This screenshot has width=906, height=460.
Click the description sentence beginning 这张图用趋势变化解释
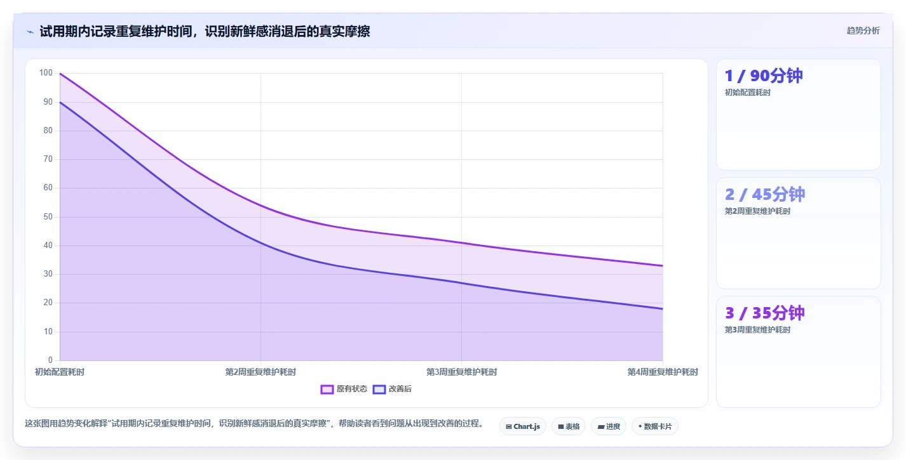click(254, 423)
